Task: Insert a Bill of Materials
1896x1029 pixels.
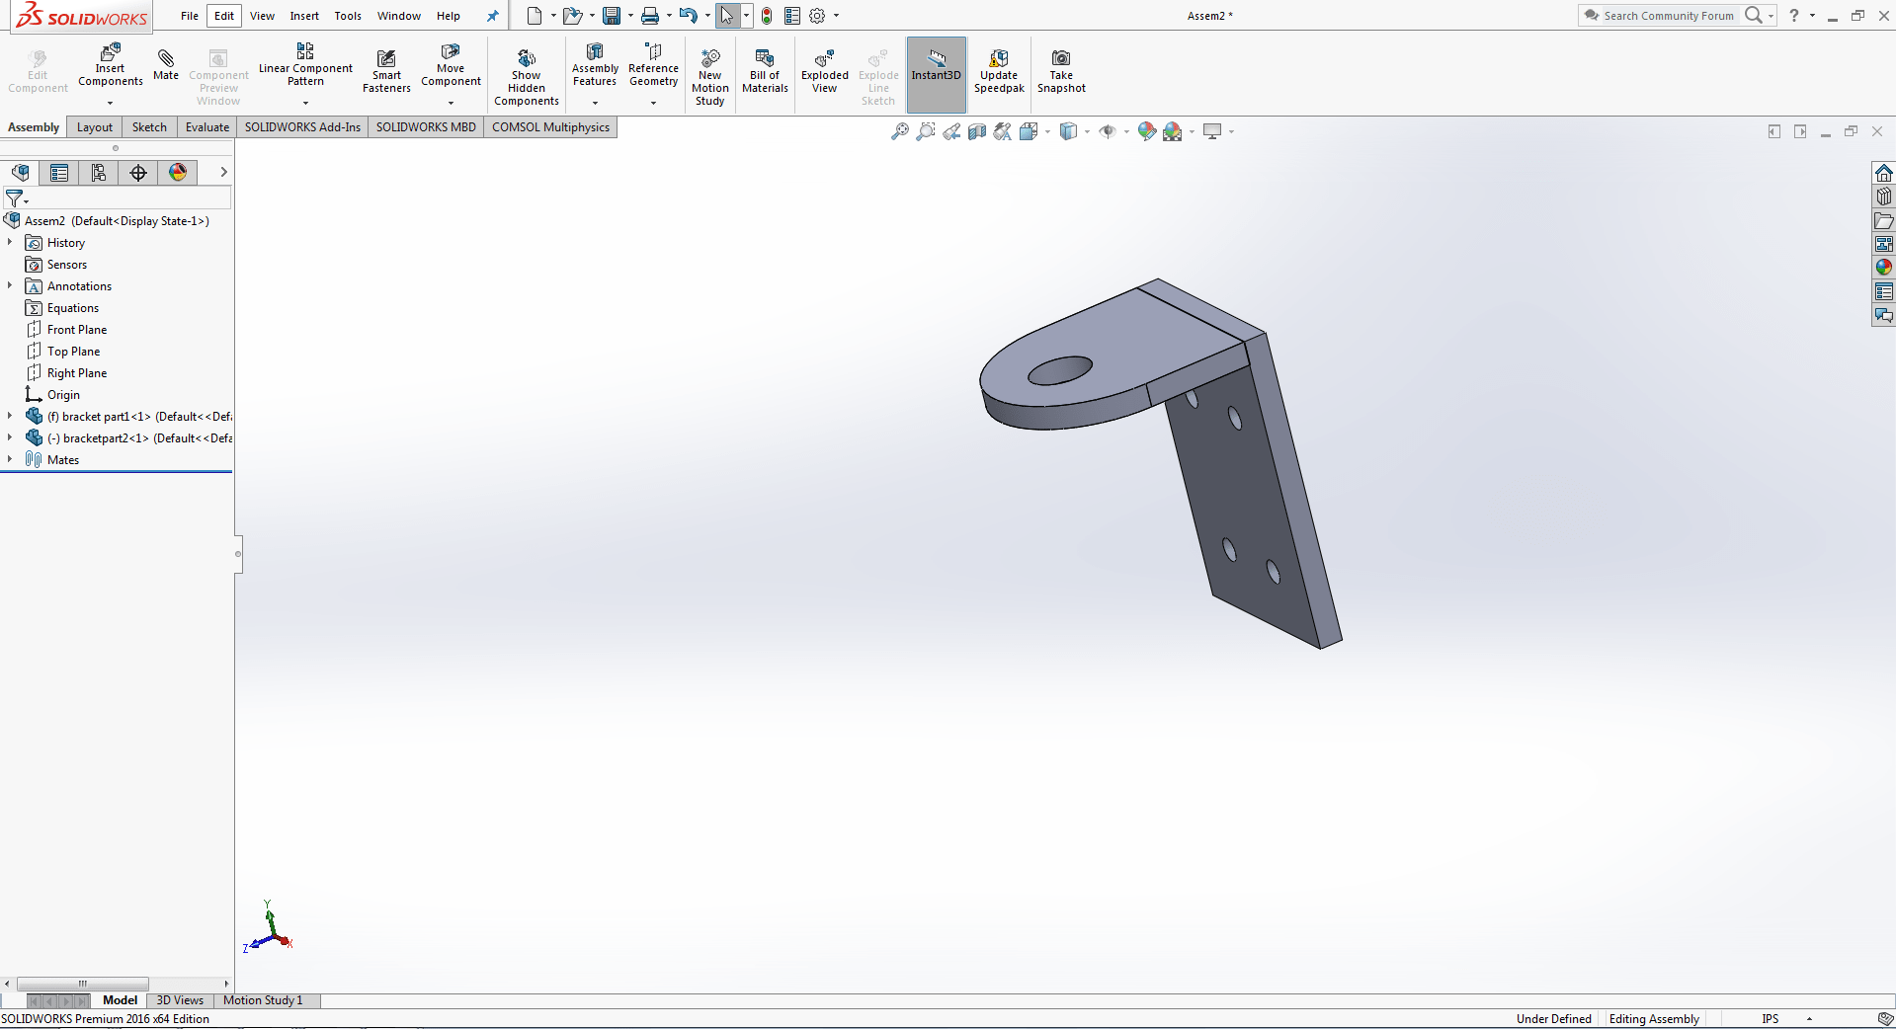Action: click(x=765, y=71)
